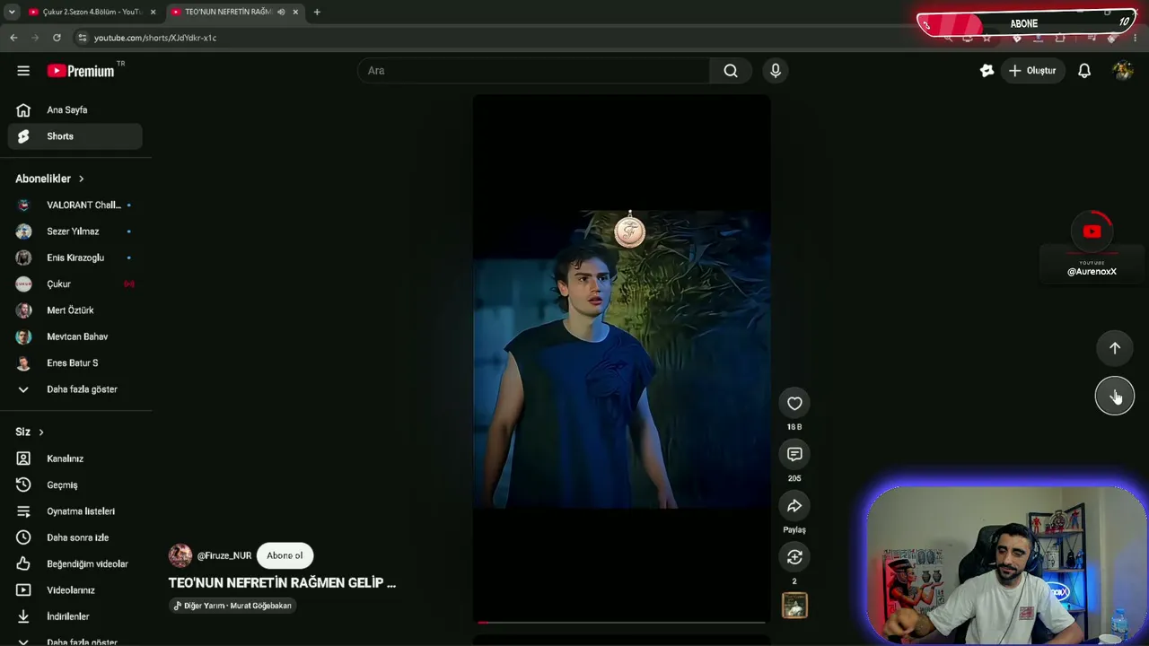Open Geçmiş watch history
Viewport: 1149px width, 646px height.
[x=75, y=484]
